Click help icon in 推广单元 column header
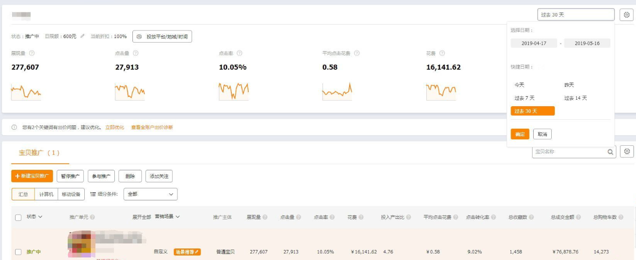The image size is (636, 260). [x=92, y=217]
